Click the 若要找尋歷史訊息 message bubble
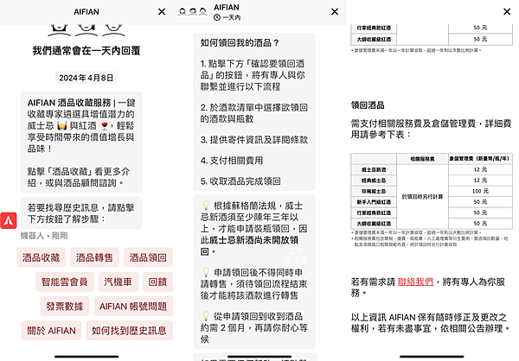This screenshot has width=519, height=361. (81, 213)
